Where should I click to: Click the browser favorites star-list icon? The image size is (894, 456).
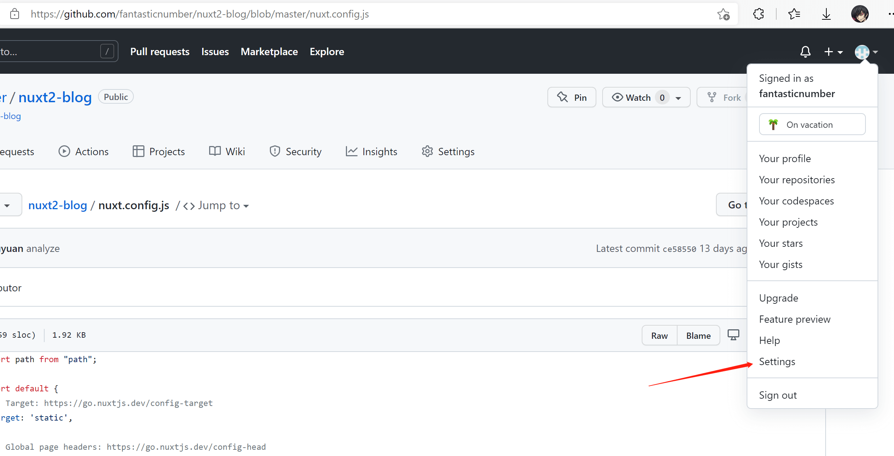pyautogui.click(x=794, y=14)
